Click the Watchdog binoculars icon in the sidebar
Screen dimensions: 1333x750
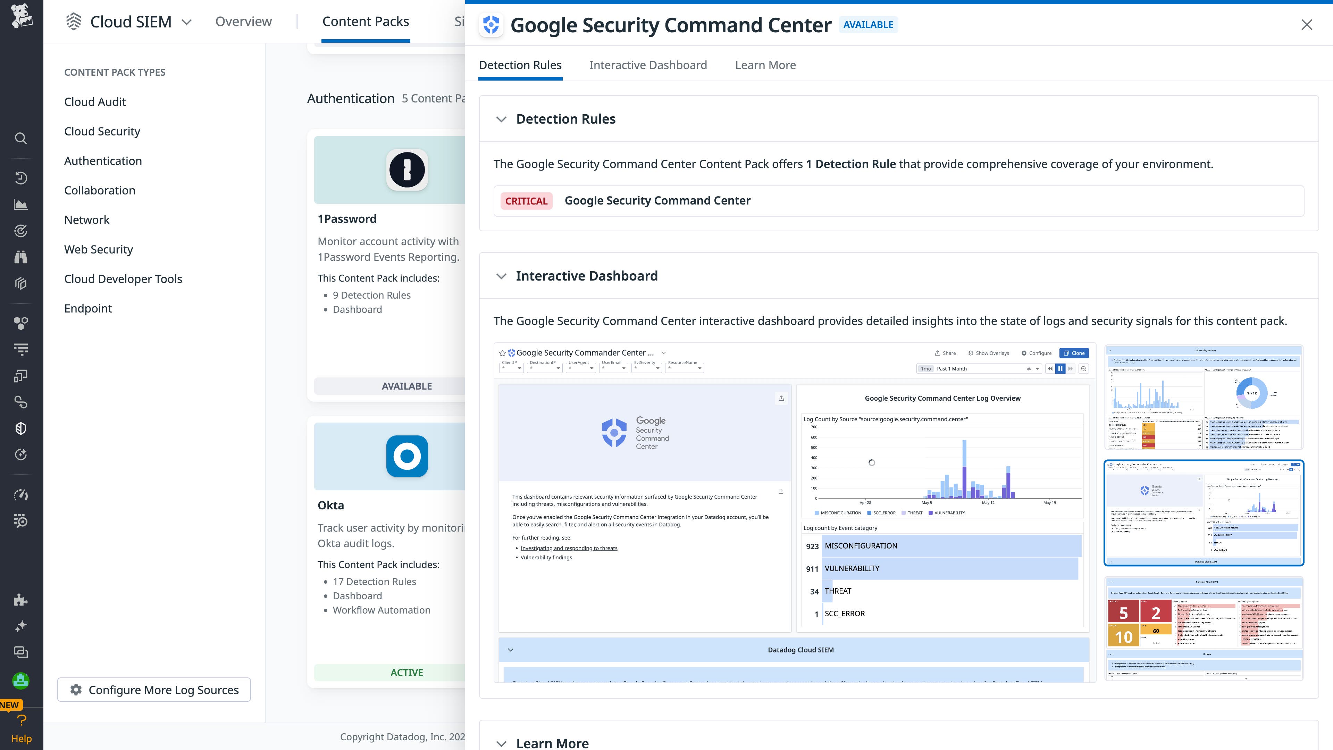click(21, 257)
